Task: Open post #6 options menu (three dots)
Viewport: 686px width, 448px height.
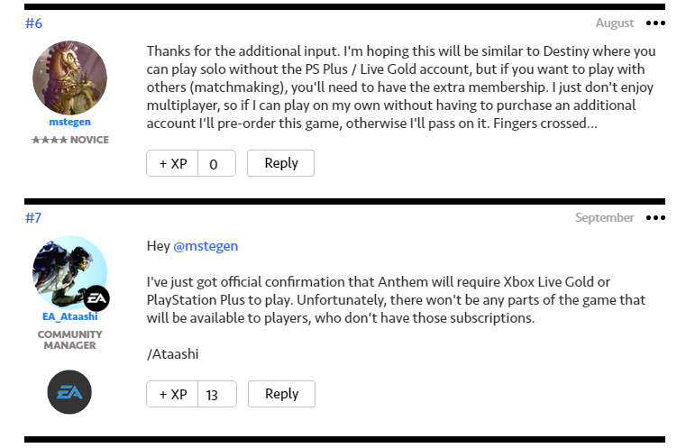Action: [655, 23]
